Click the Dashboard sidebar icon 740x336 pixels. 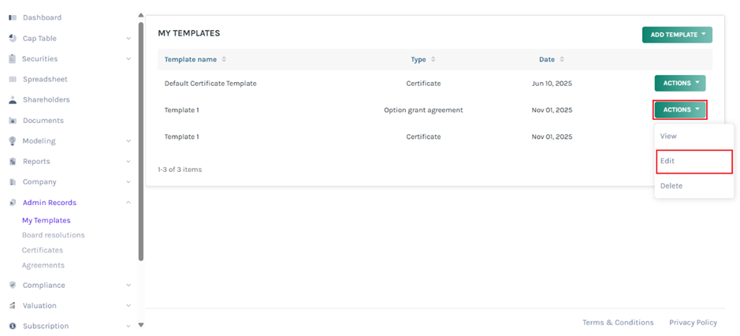pyautogui.click(x=13, y=18)
